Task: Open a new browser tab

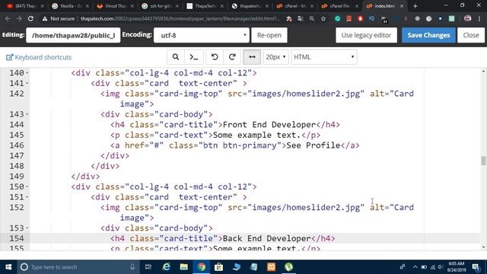Action: [415, 6]
